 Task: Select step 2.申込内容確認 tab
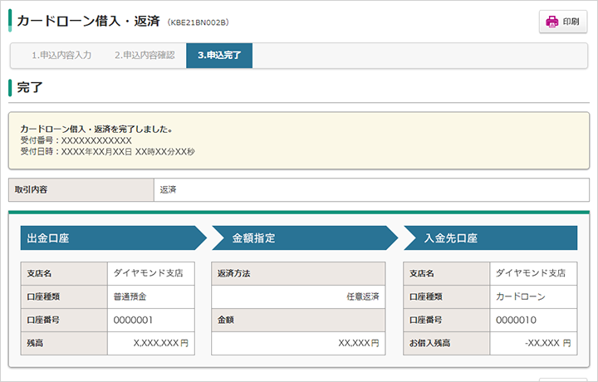[145, 56]
